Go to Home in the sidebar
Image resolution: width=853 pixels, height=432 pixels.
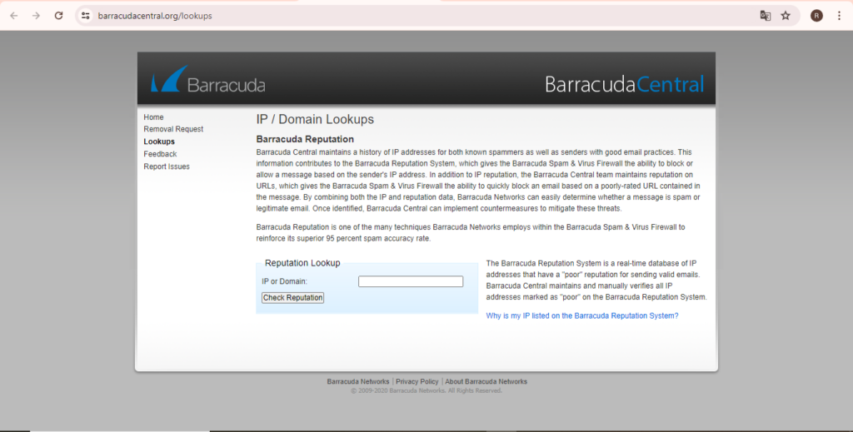pos(153,117)
